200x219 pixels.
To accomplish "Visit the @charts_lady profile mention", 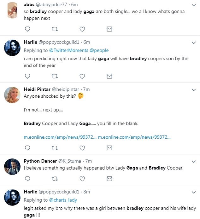I will 63,200.
